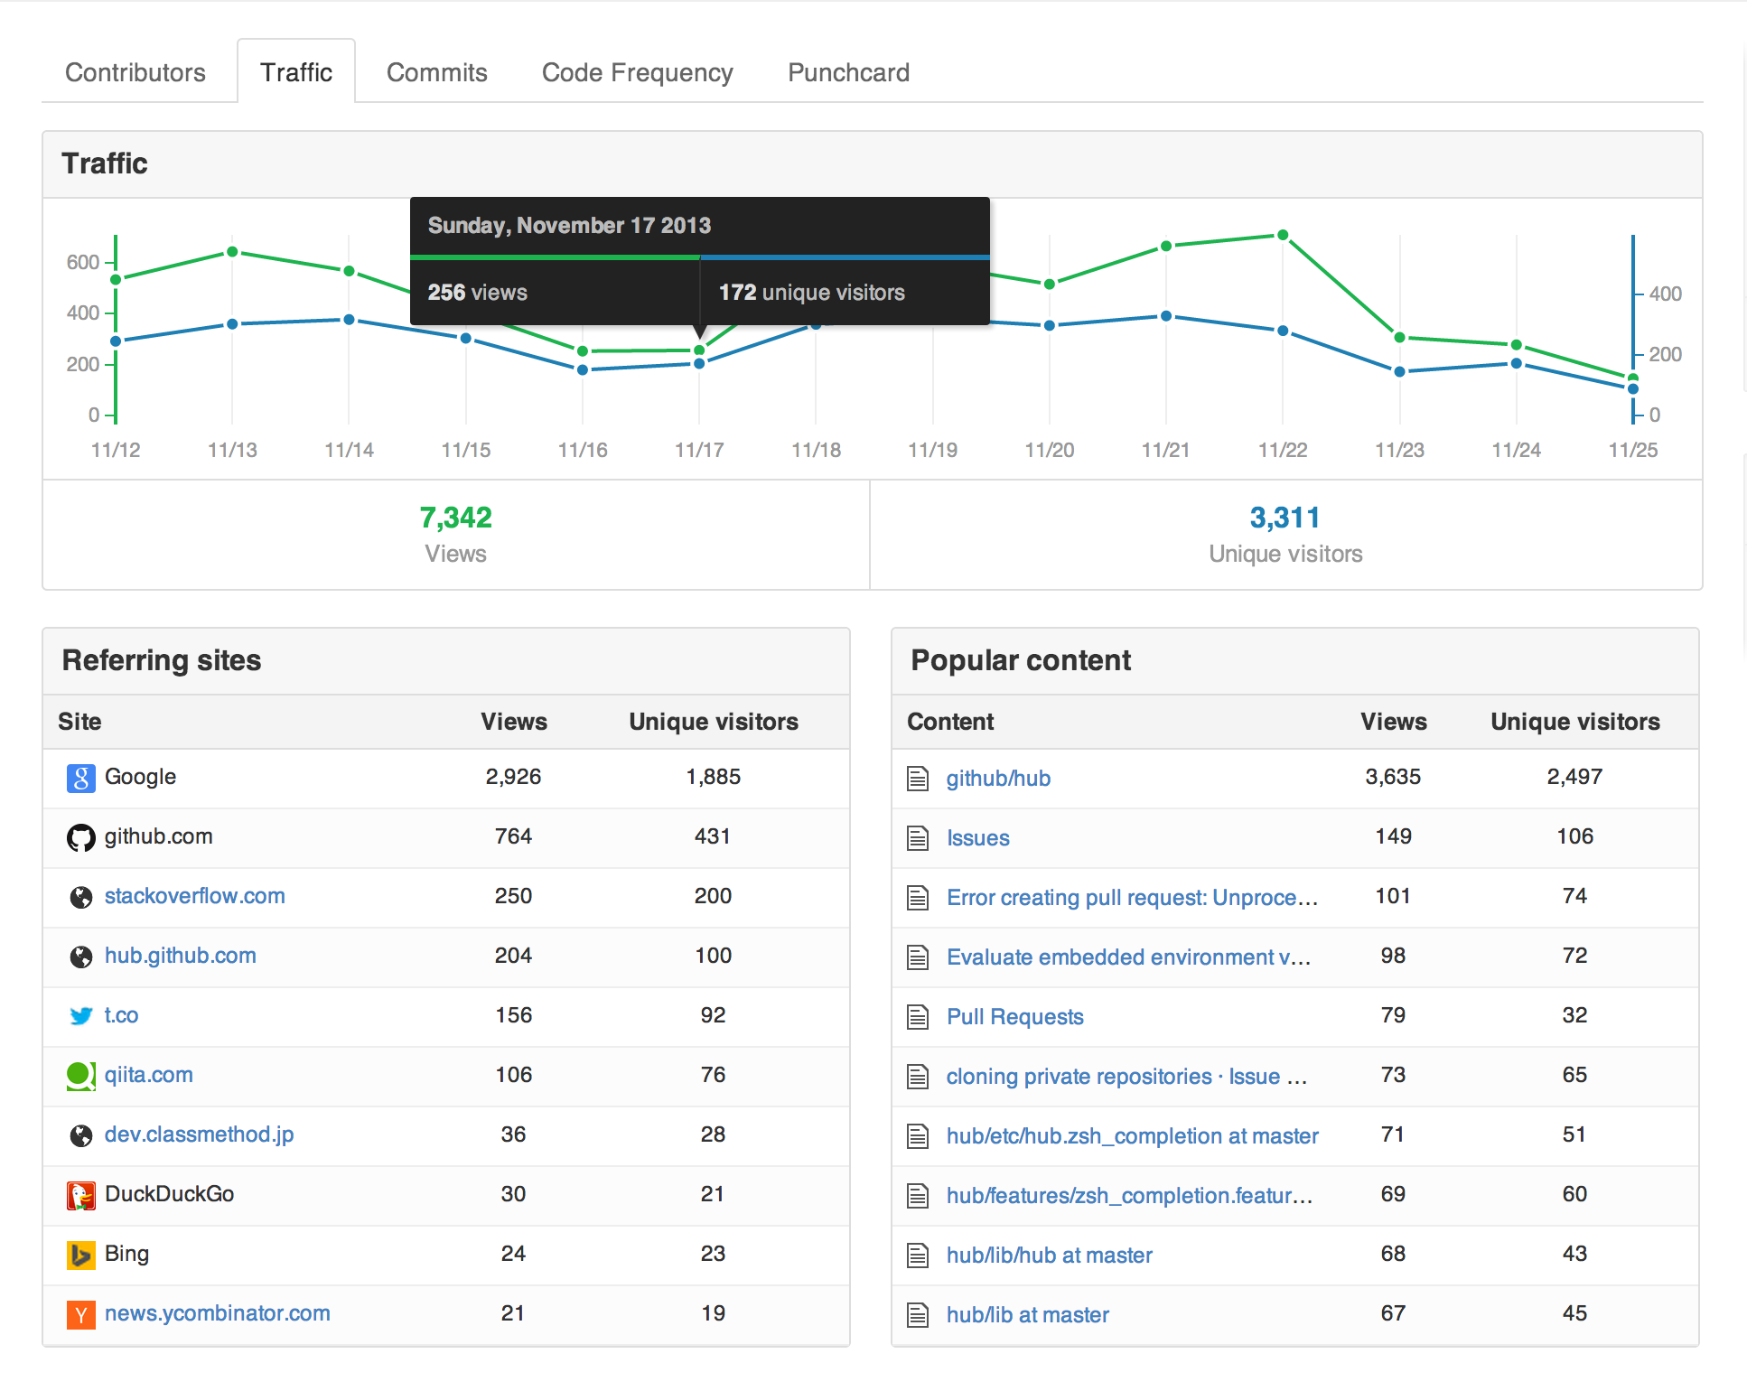Open the Issues content link
Image resolution: width=1747 pixels, height=1391 pixels.
977,837
